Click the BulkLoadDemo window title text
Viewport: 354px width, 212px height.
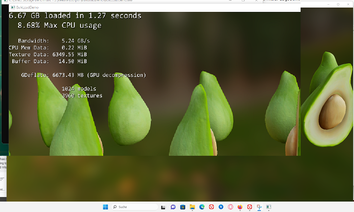coord(27,8)
